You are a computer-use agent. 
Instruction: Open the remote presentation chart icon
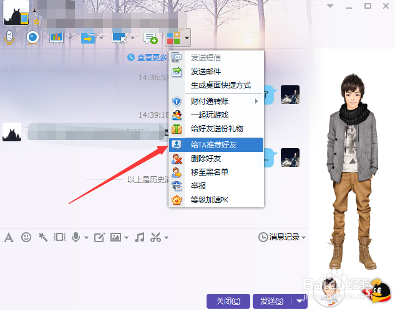56,38
